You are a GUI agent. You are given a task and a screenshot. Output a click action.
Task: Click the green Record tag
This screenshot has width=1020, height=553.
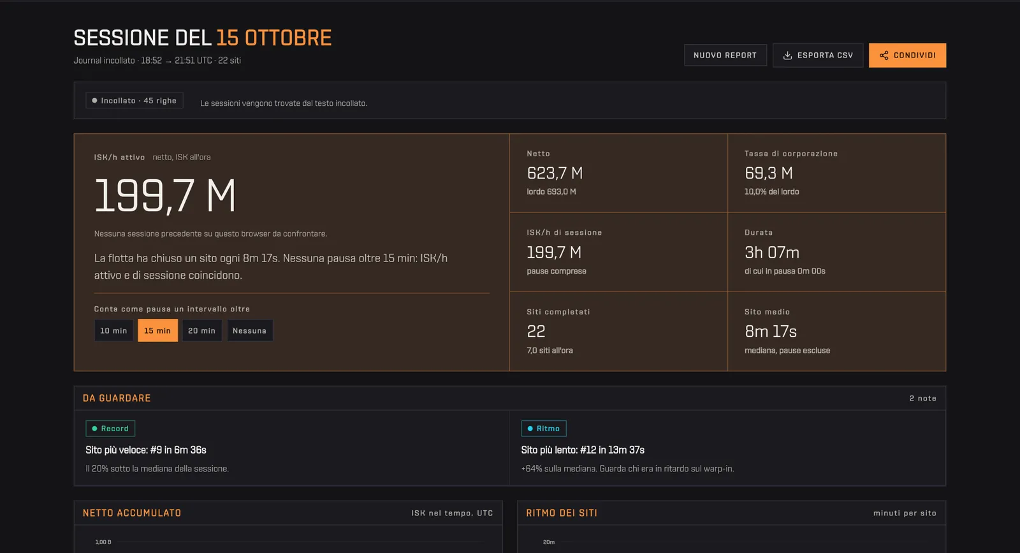110,429
